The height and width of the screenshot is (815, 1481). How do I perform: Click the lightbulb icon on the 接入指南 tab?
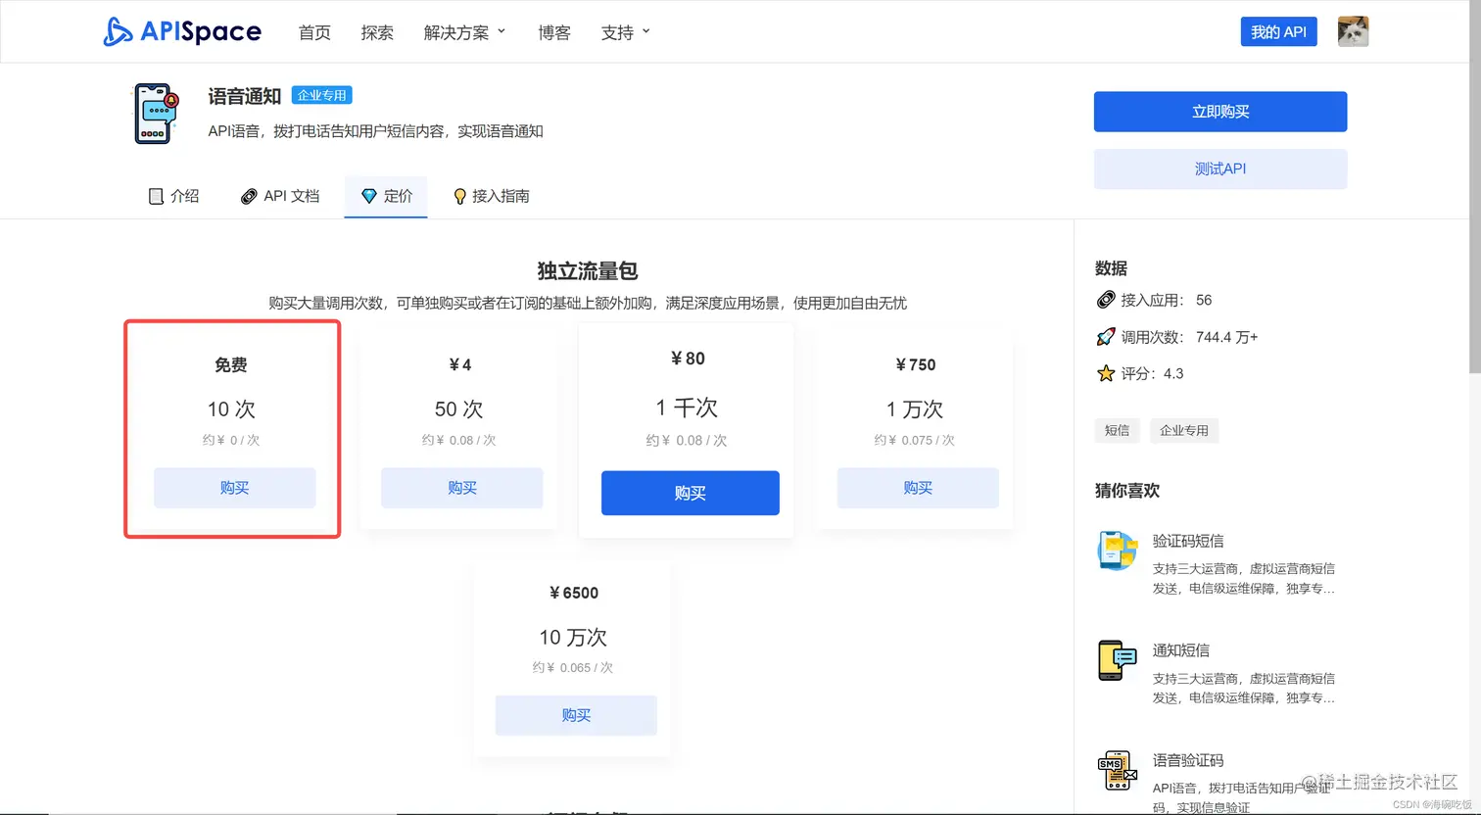point(459,196)
